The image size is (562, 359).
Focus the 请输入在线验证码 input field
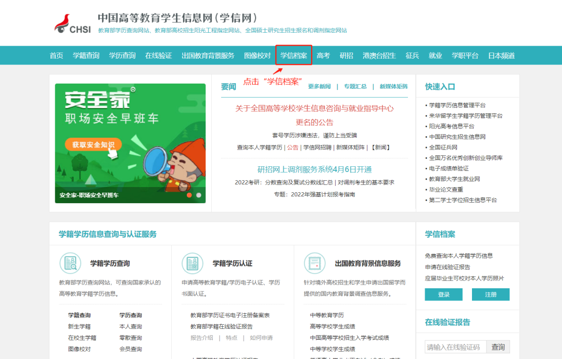(x=455, y=347)
